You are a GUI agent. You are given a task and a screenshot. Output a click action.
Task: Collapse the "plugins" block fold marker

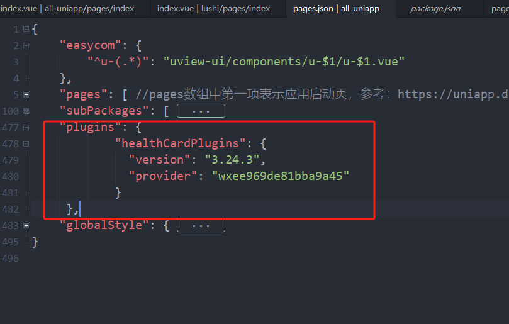26,128
